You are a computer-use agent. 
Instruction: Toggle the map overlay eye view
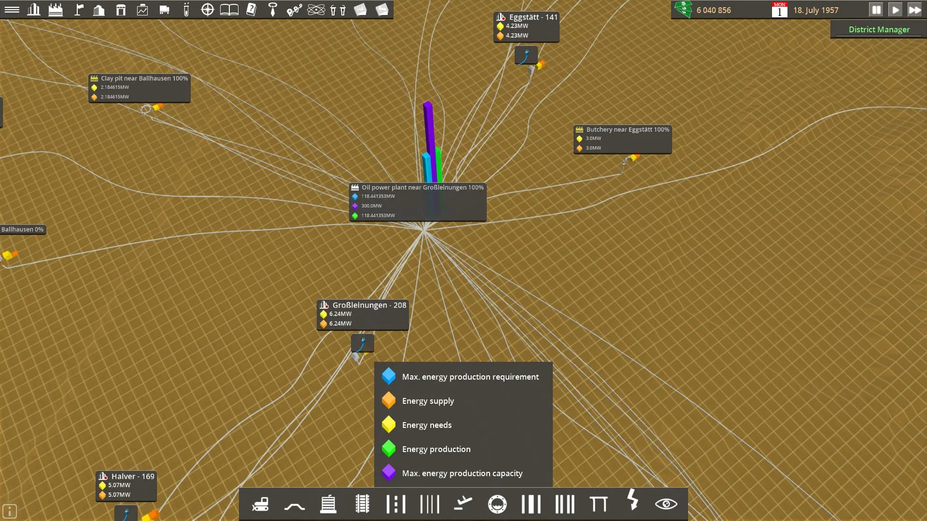point(667,504)
